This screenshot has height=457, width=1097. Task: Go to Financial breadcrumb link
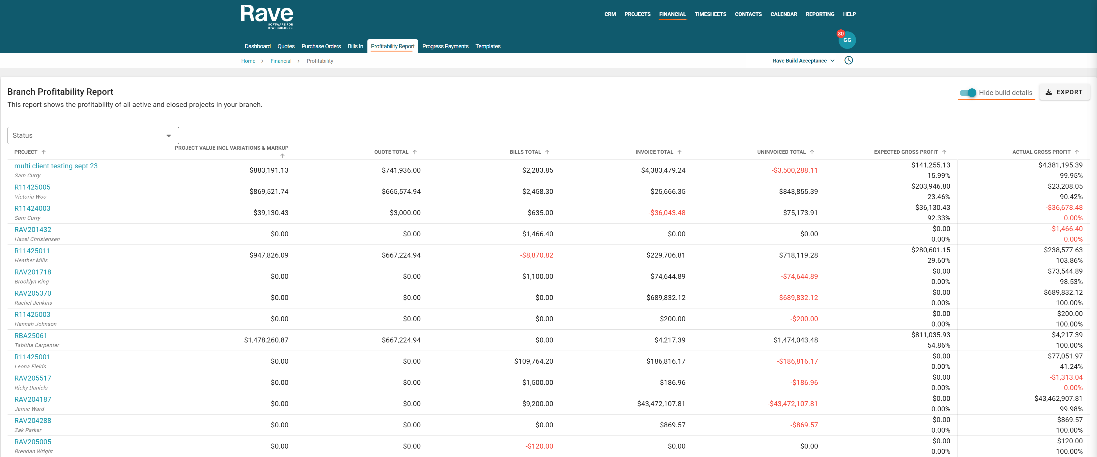pyautogui.click(x=280, y=61)
